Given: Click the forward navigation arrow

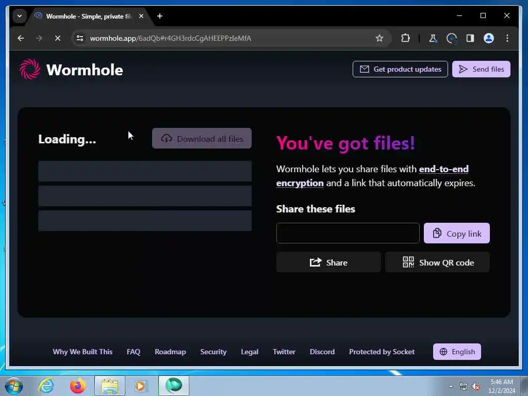Looking at the screenshot, I should 39,38.
